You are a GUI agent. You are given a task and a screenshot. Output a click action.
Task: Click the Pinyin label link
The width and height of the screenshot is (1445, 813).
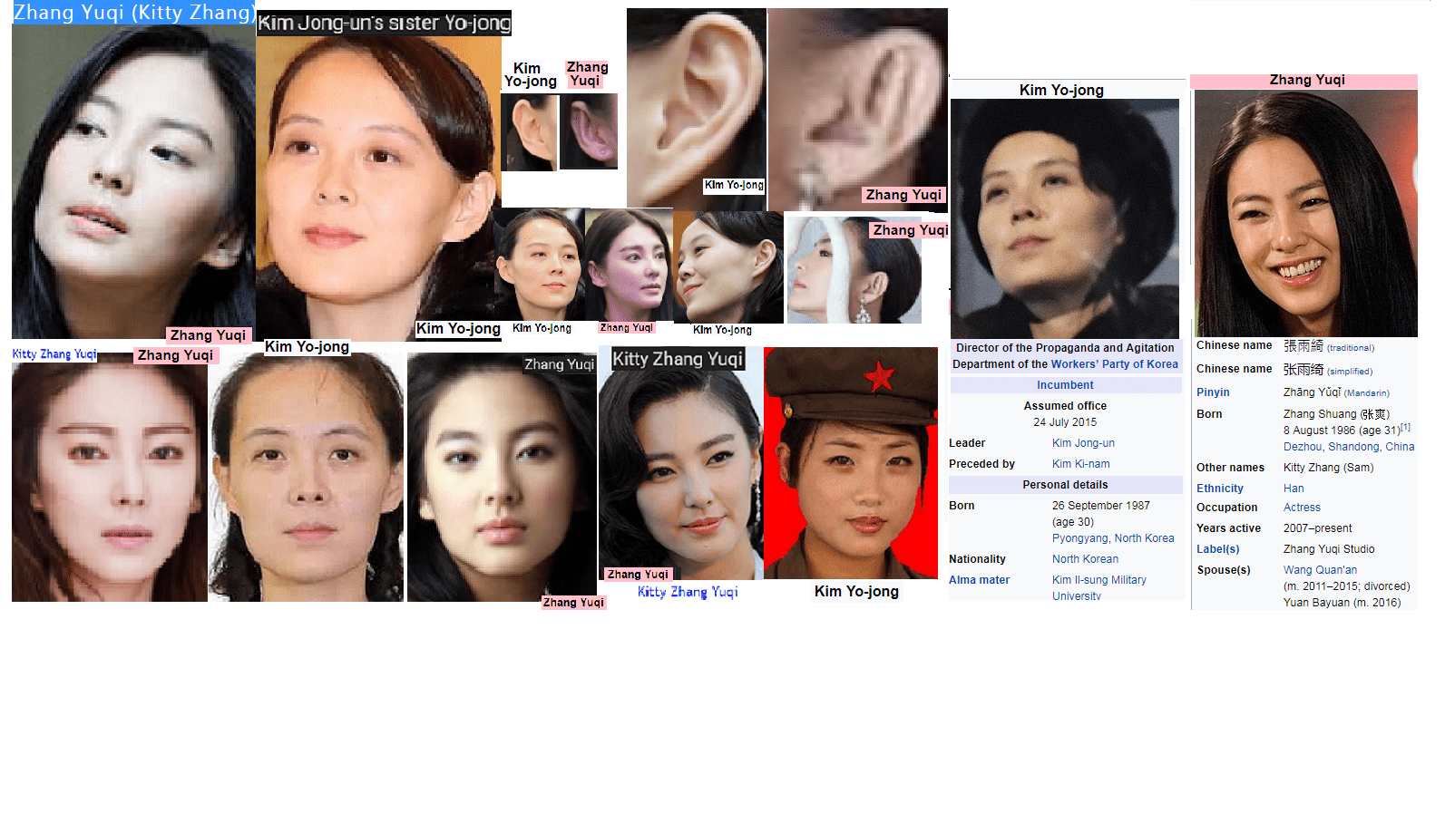coord(1213,392)
